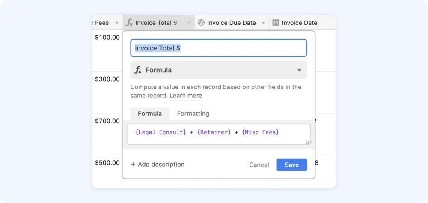Screen dimensions: 428x203
Task: Select the Invoice Due Date column header
Action: (x=232, y=23)
